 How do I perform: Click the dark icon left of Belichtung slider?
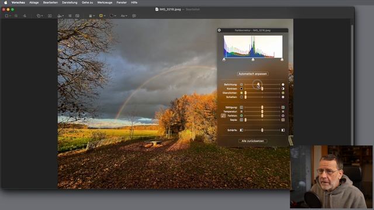tap(241, 85)
